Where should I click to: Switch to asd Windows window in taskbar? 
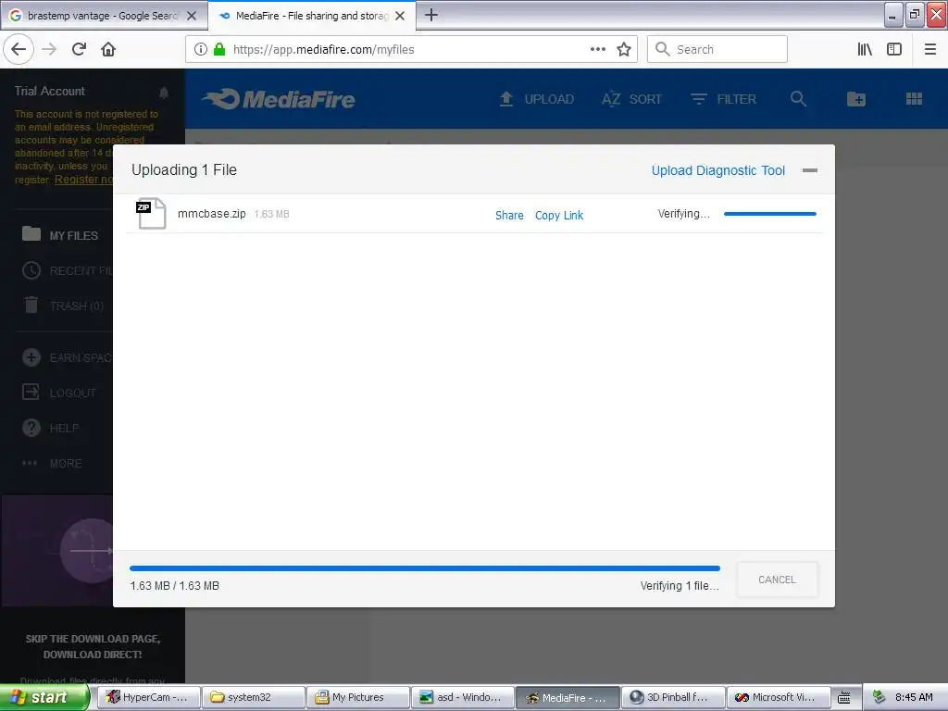coord(462,697)
